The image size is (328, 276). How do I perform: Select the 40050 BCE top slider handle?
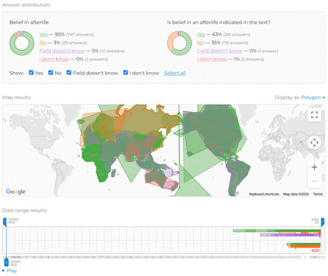pos(5,222)
